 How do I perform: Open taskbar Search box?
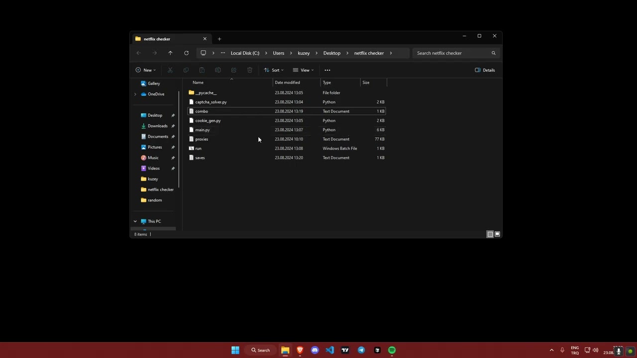[x=261, y=350]
